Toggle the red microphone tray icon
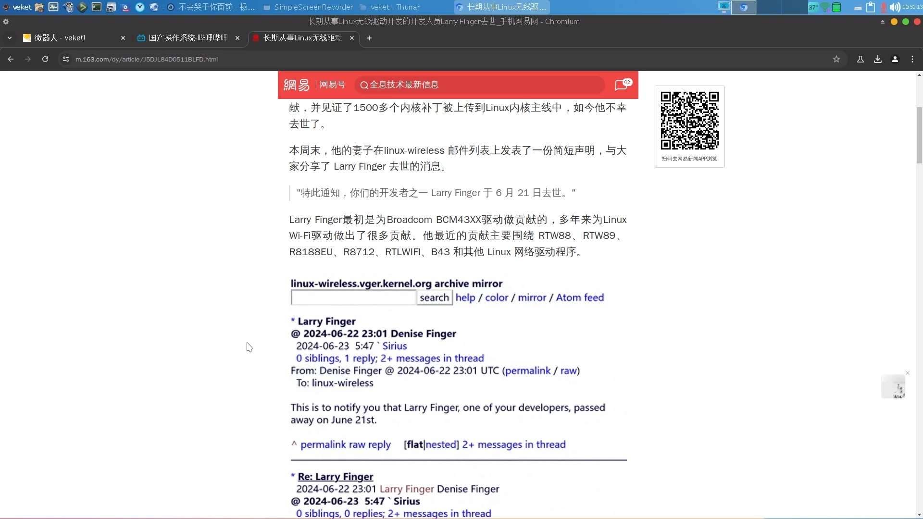Image resolution: width=923 pixels, height=519 pixels. 883,7
